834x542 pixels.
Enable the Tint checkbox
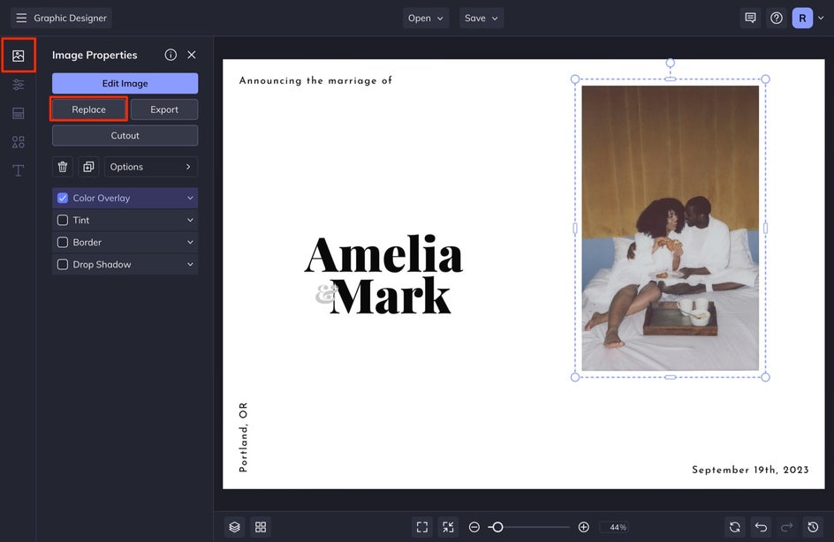coord(63,221)
